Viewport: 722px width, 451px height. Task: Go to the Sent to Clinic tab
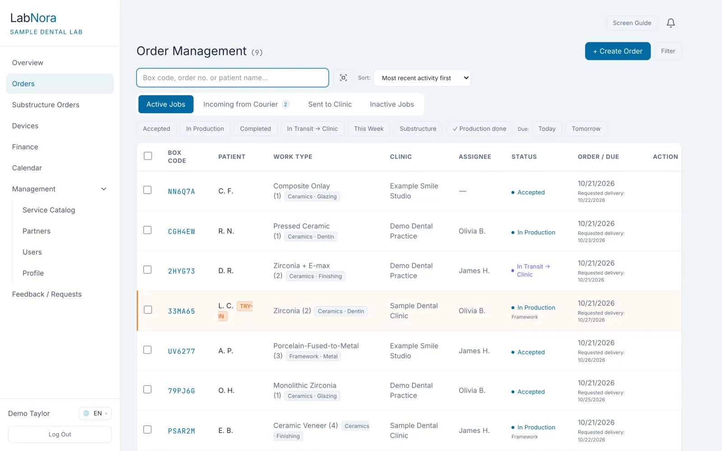(330, 104)
